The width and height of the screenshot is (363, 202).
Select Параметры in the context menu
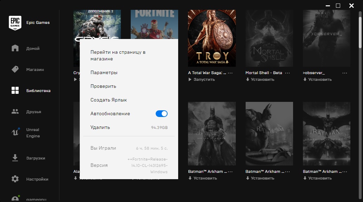point(104,72)
